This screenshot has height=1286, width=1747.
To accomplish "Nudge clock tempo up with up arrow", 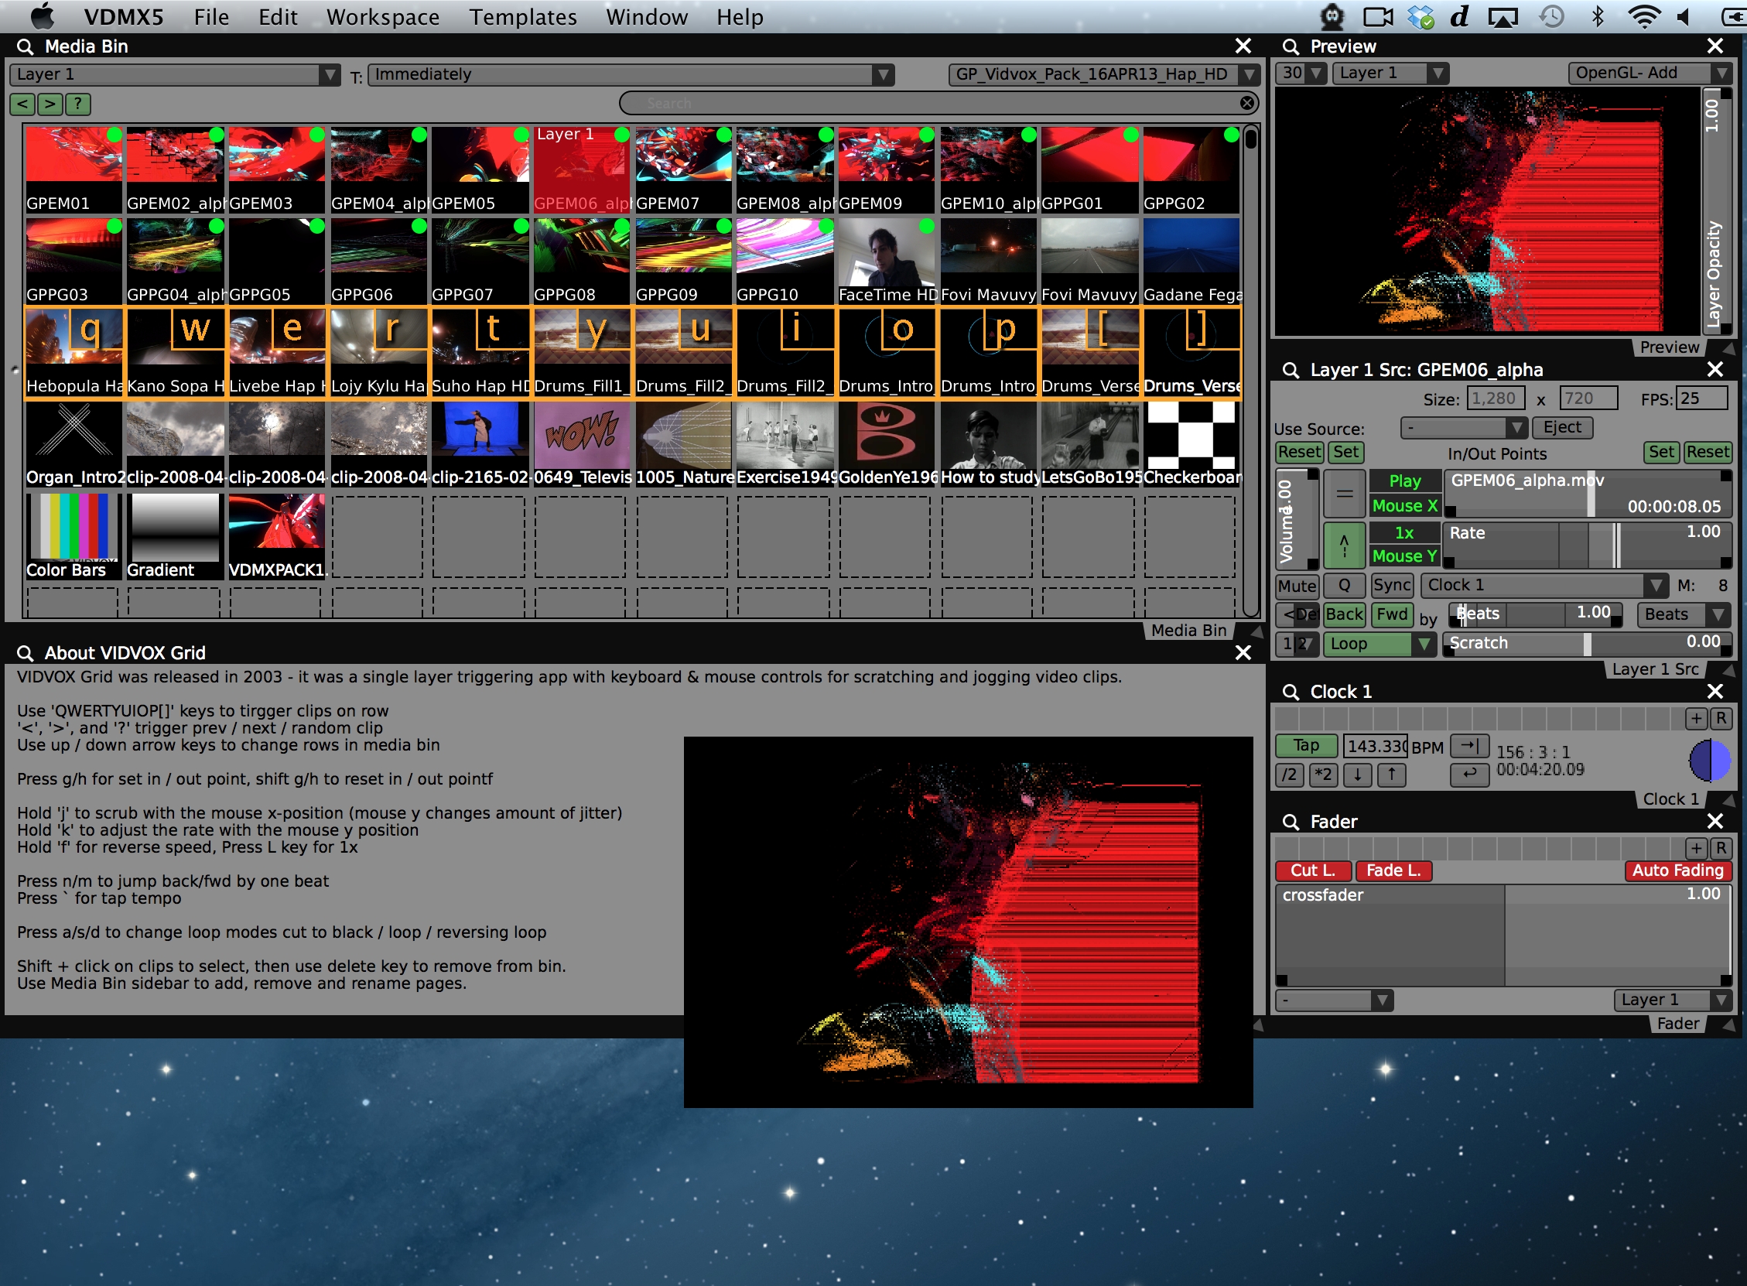I will (x=1391, y=775).
